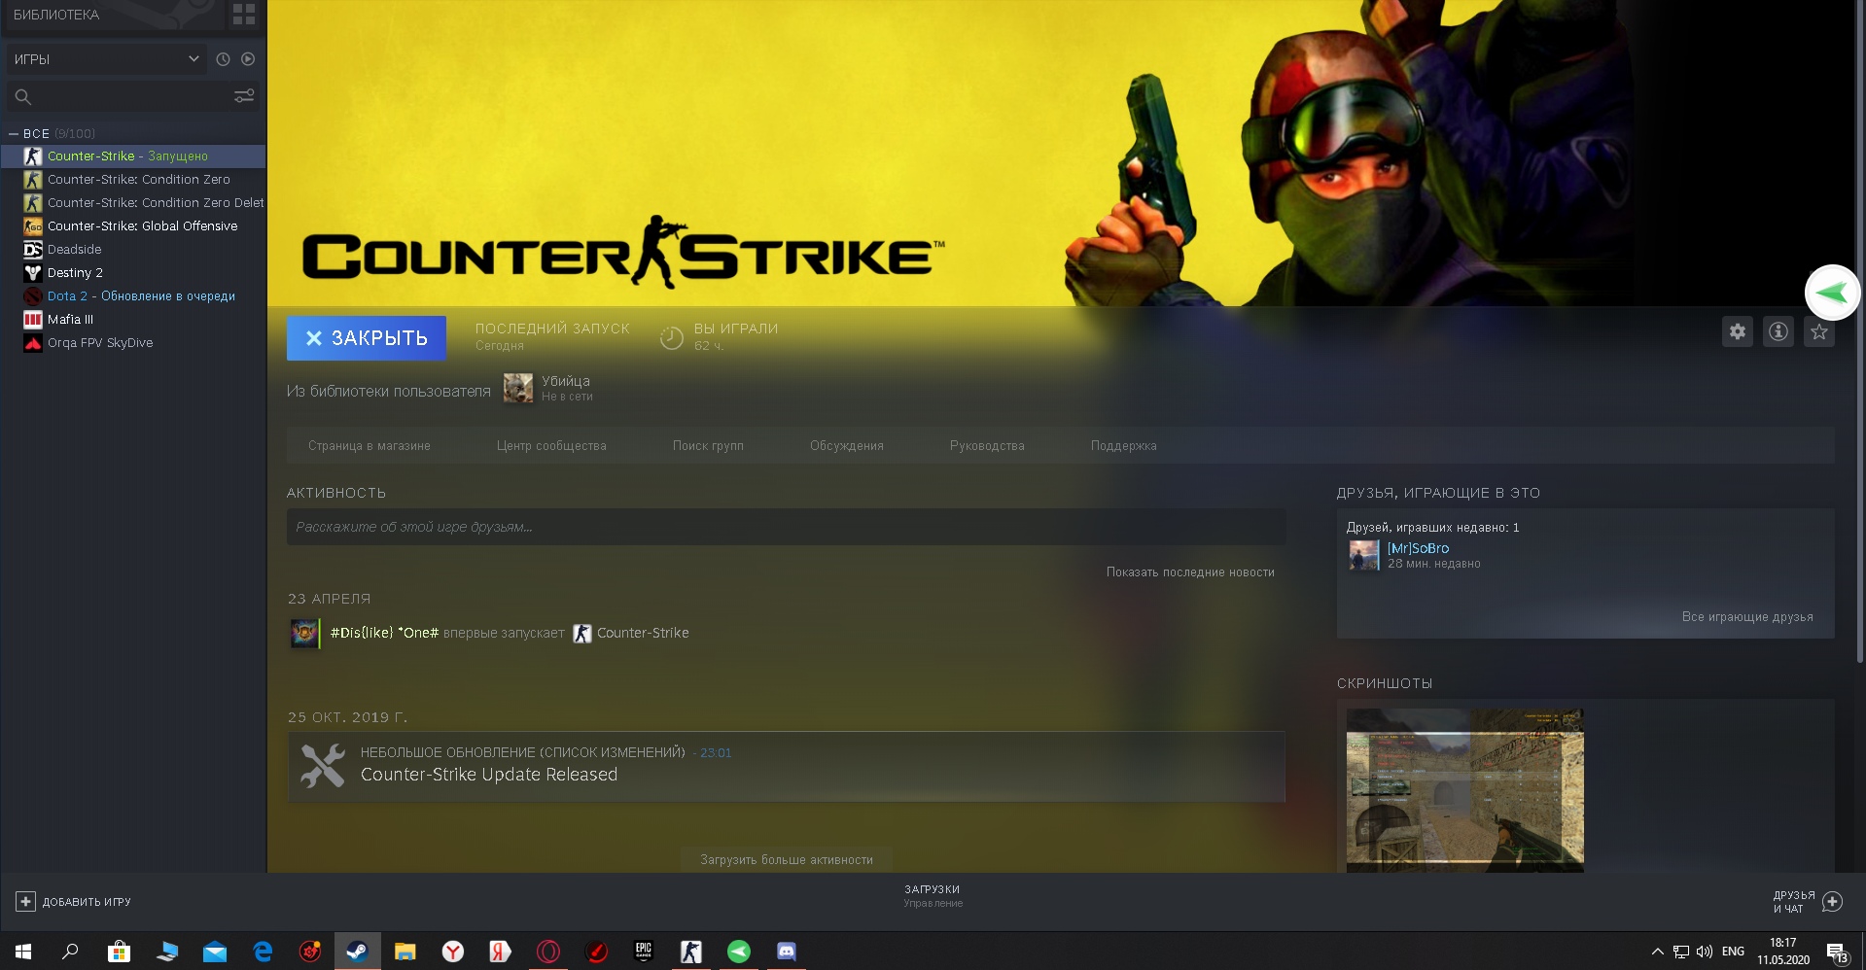Click into the activity text field
This screenshot has width=1866, height=970.
click(x=786, y=527)
